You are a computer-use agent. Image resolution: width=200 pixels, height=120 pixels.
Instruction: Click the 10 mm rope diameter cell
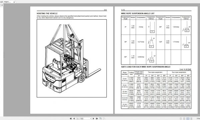click(125, 92)
